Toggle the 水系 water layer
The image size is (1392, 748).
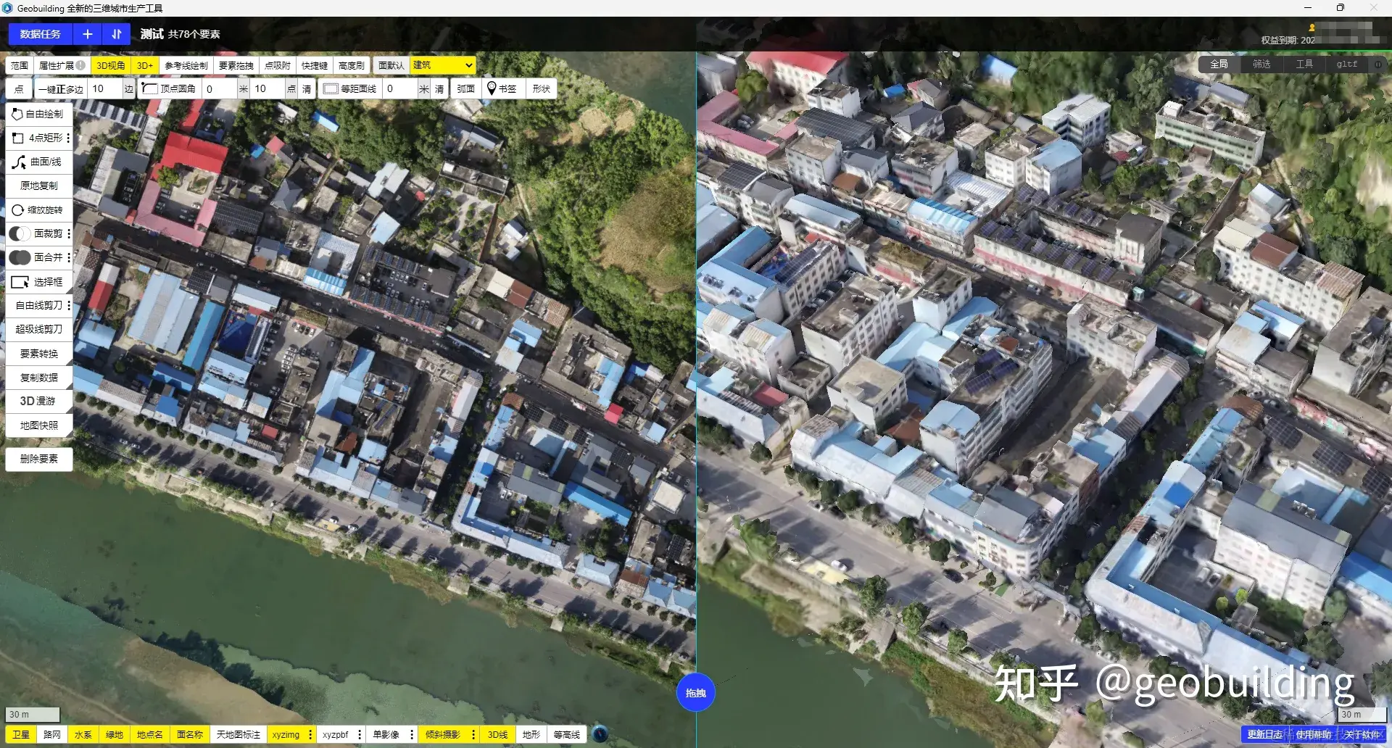coord(83,734)
